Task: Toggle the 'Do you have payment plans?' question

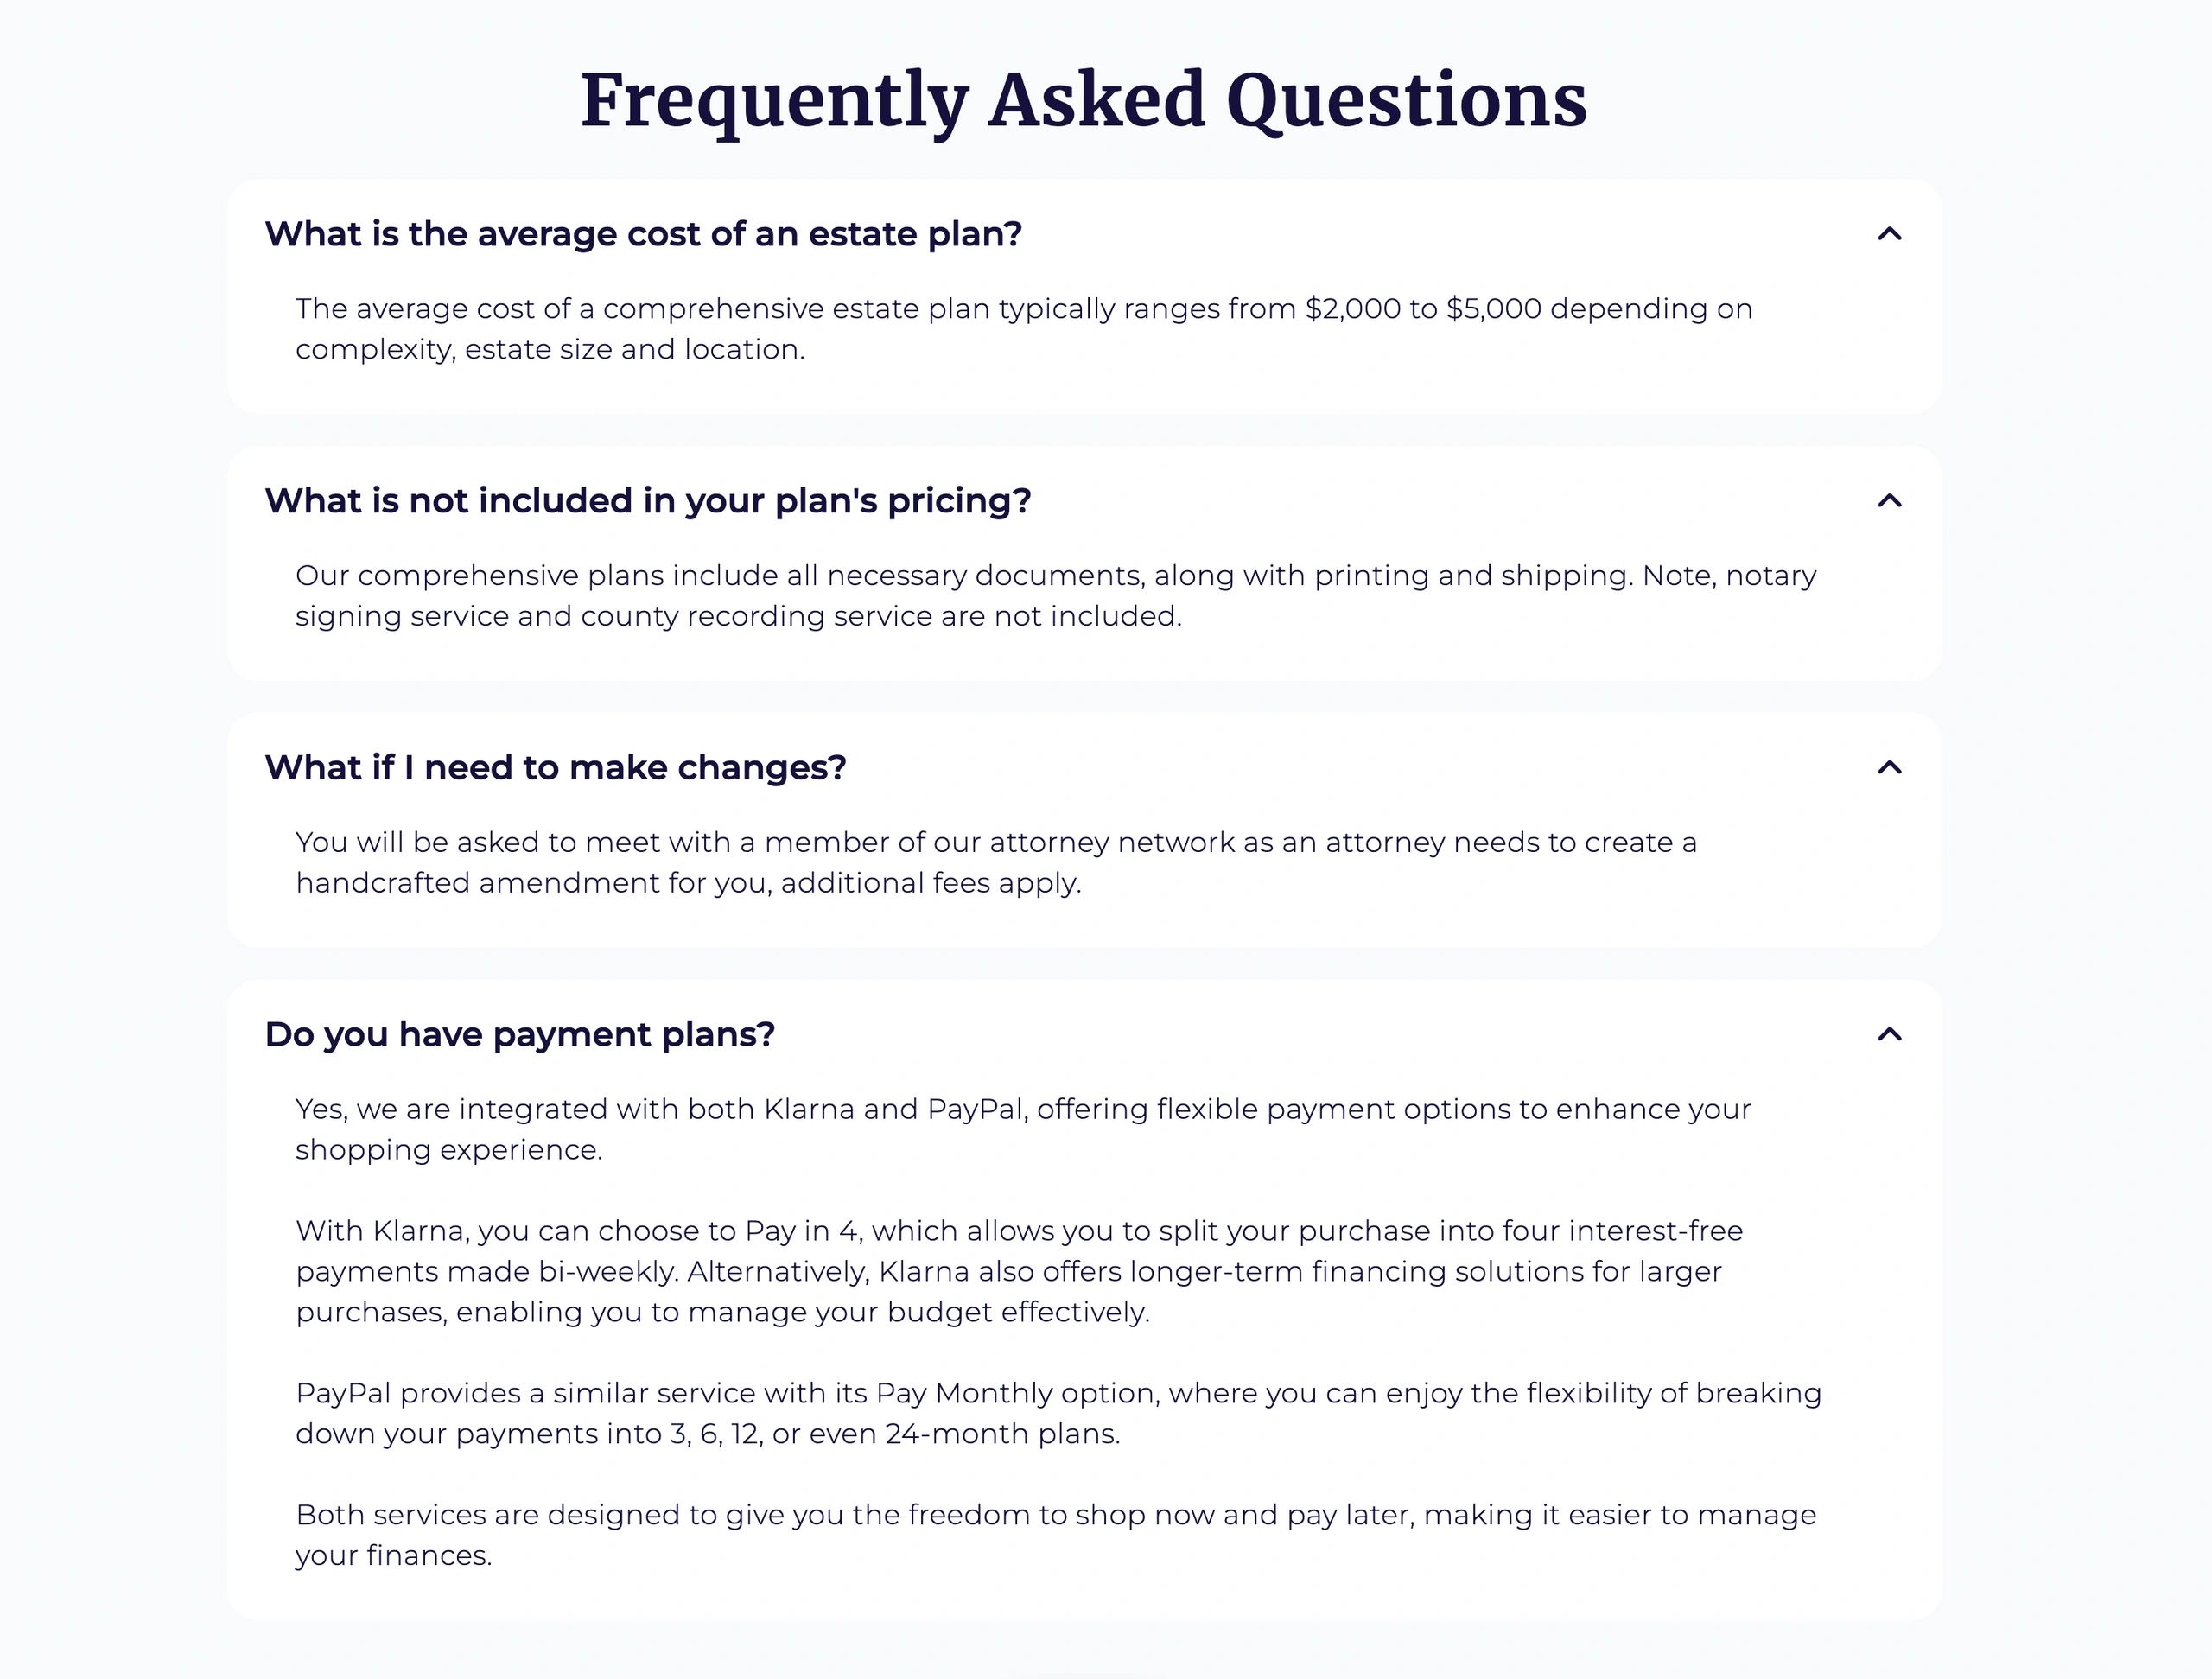Action: pyautogui.click(x=519, y=1035)
